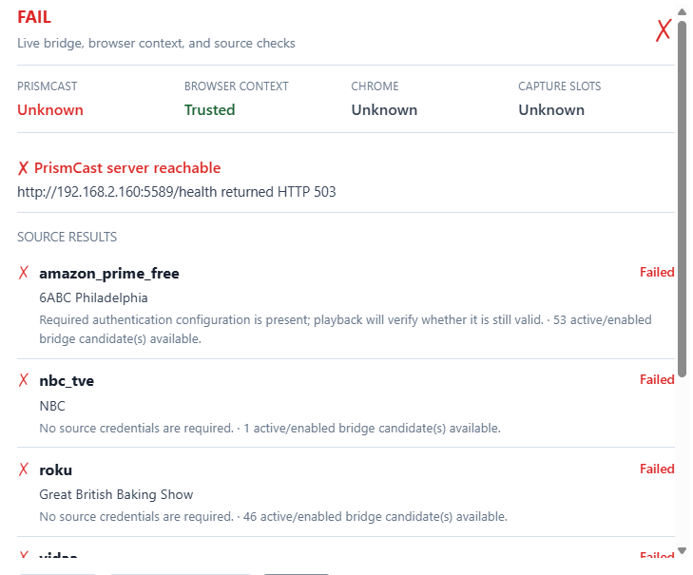Screen dimensions: 693x575
Task: Click the Chrome Unknown status value
Action: [384, 109]
